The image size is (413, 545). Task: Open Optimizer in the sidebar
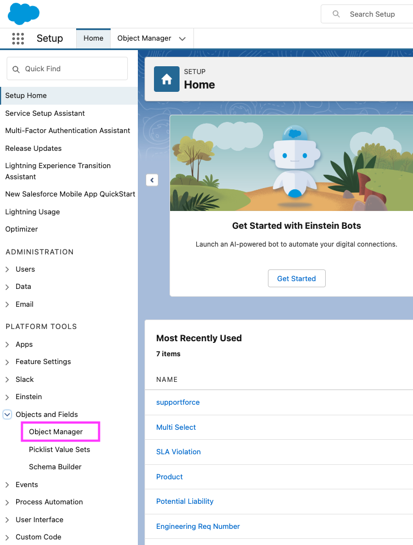coord(22,229)
